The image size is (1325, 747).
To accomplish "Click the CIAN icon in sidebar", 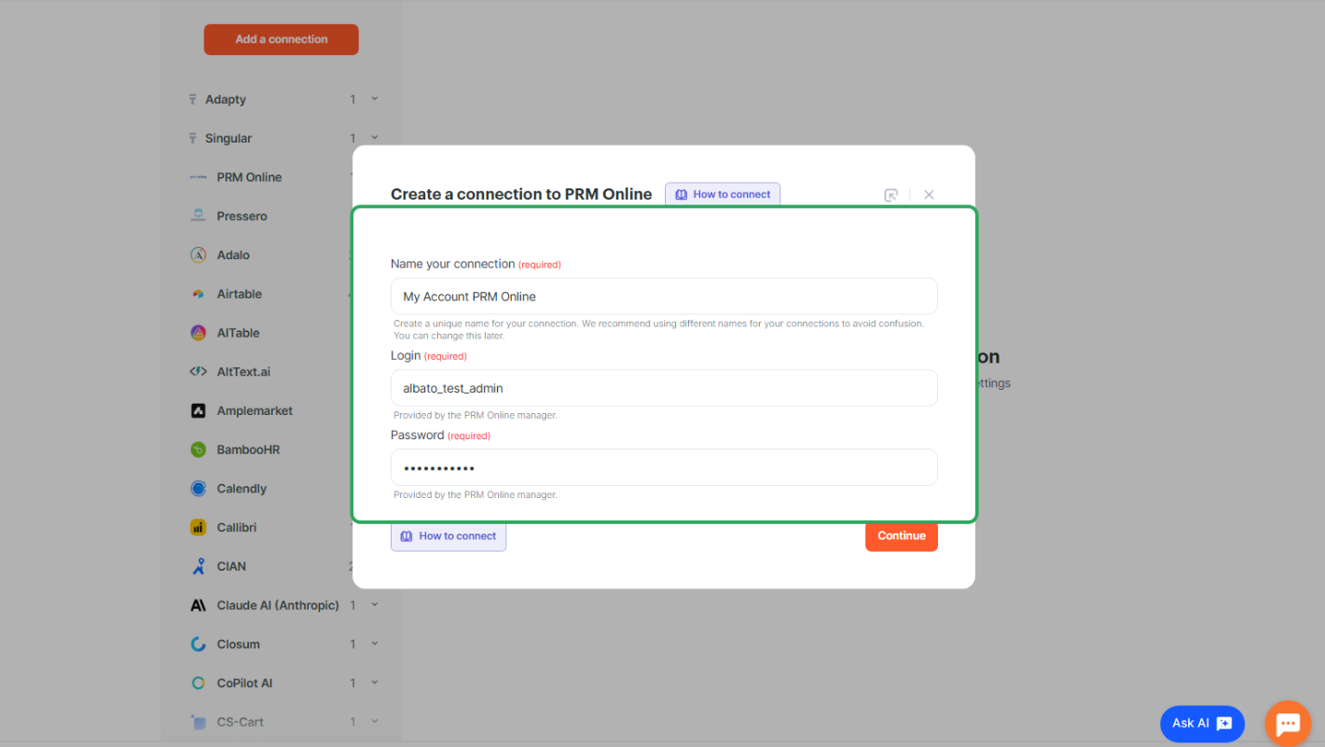I will coord(198,566).
